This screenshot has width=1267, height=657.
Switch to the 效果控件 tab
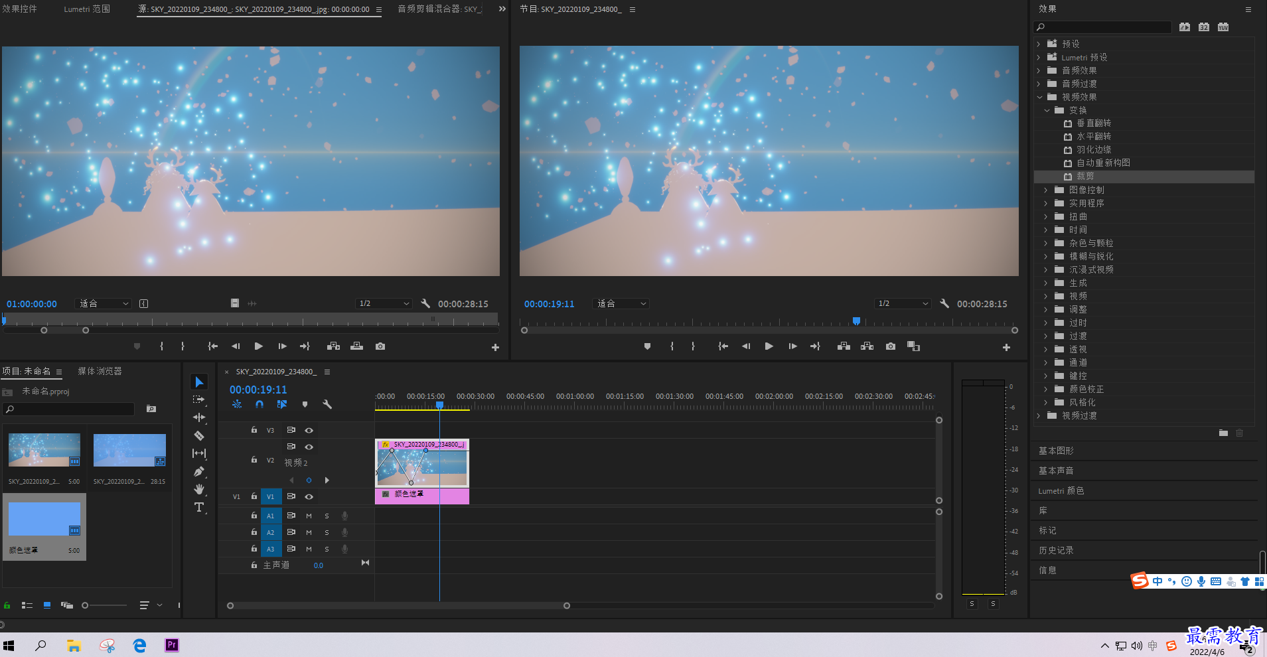pos(20,9)
